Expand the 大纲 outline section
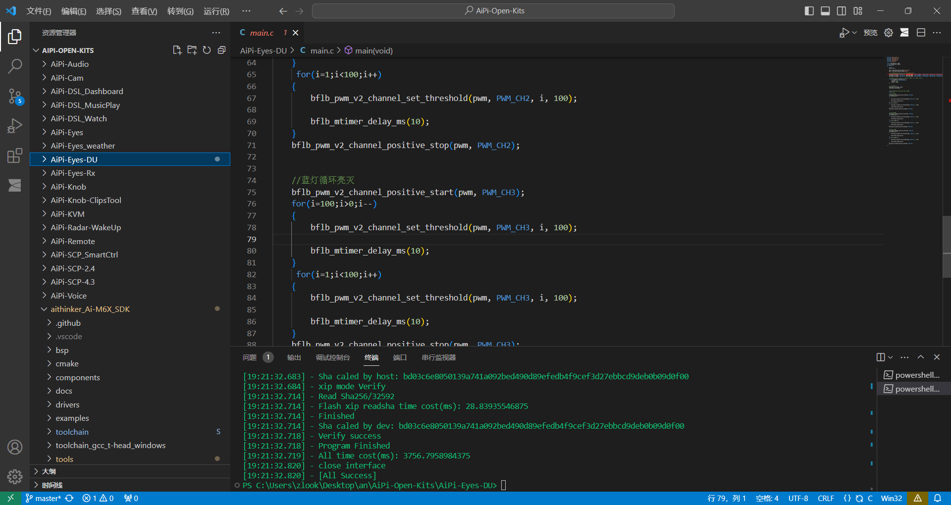951x505 pixels. click(130, 471)
